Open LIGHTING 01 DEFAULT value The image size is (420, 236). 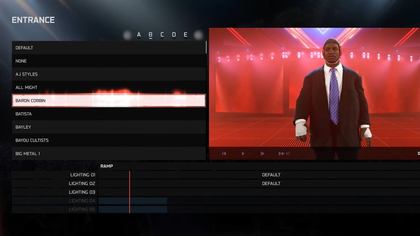click(271, 175)
